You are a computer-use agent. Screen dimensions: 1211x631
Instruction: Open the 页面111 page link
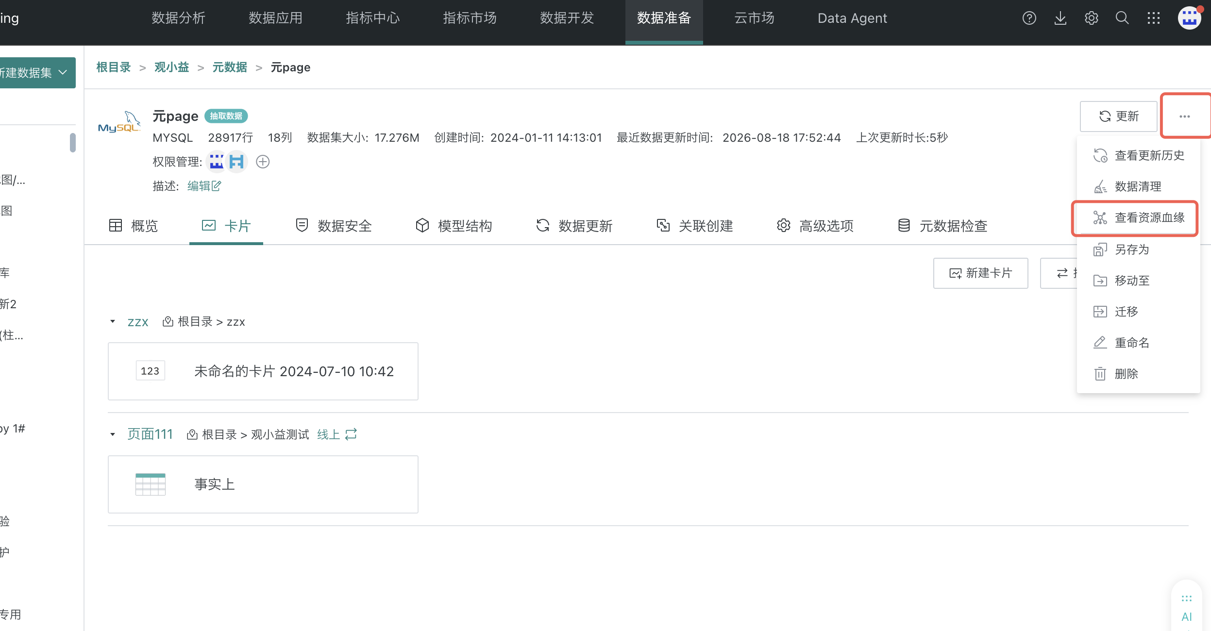coord(150,434)
